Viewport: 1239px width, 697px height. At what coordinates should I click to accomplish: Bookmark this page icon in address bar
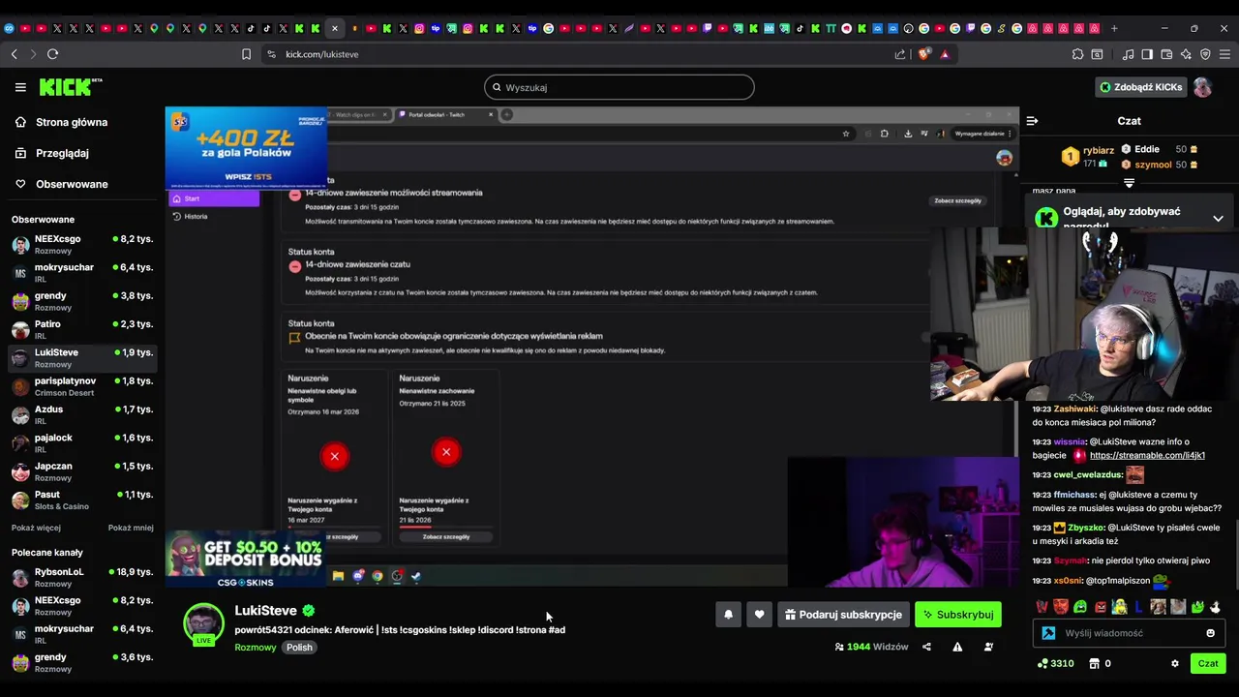(246, 54)
